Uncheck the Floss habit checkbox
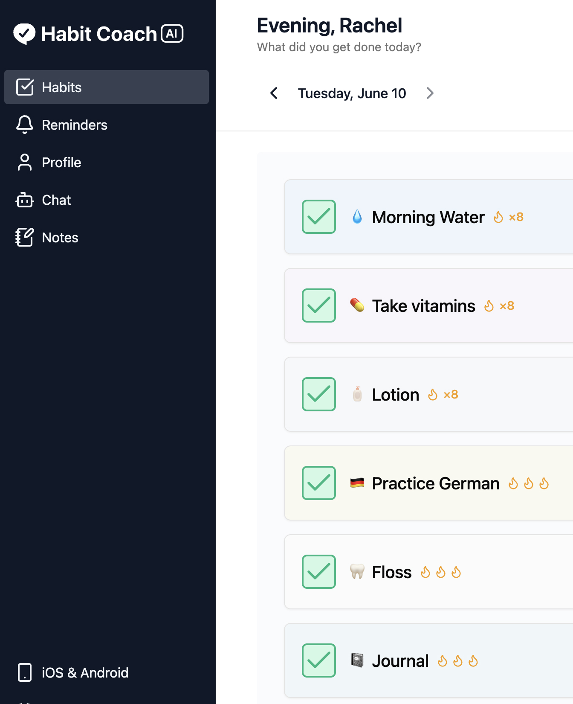 (319, 572)
